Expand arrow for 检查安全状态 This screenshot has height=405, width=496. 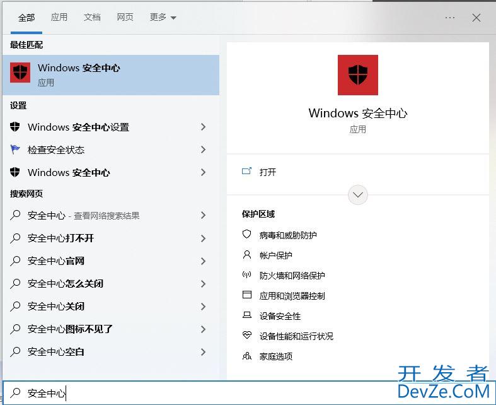pos(203,150)
